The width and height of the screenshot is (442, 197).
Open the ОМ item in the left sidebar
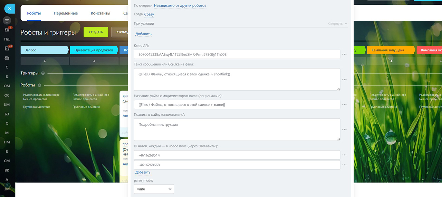point(7,86)
